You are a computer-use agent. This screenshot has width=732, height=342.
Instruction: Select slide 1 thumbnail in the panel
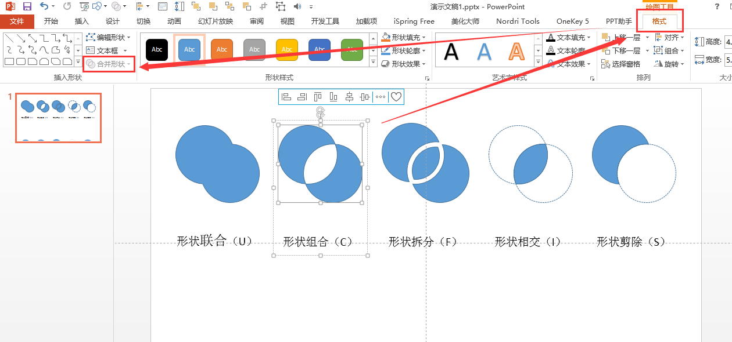(x=58, y=118)
